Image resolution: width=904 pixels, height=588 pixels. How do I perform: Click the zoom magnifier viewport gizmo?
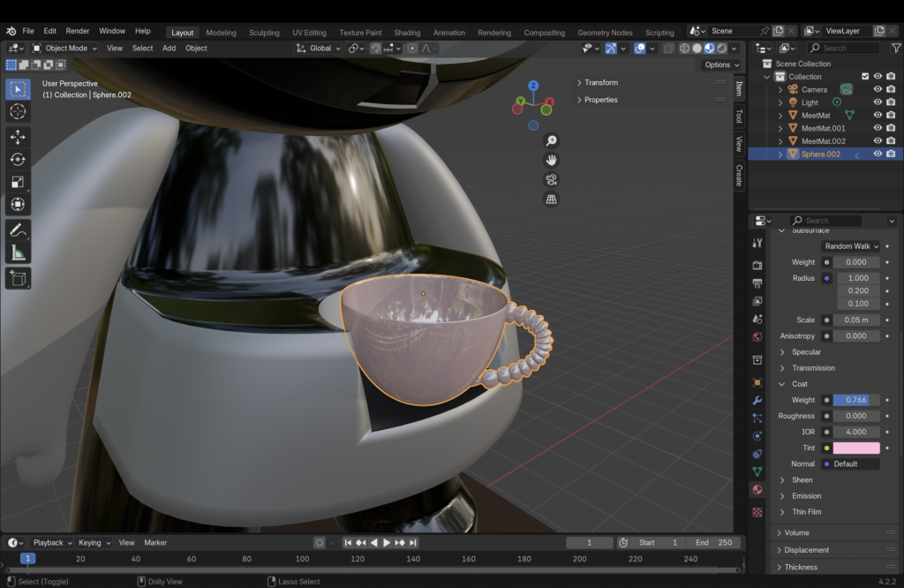point(551,140)
